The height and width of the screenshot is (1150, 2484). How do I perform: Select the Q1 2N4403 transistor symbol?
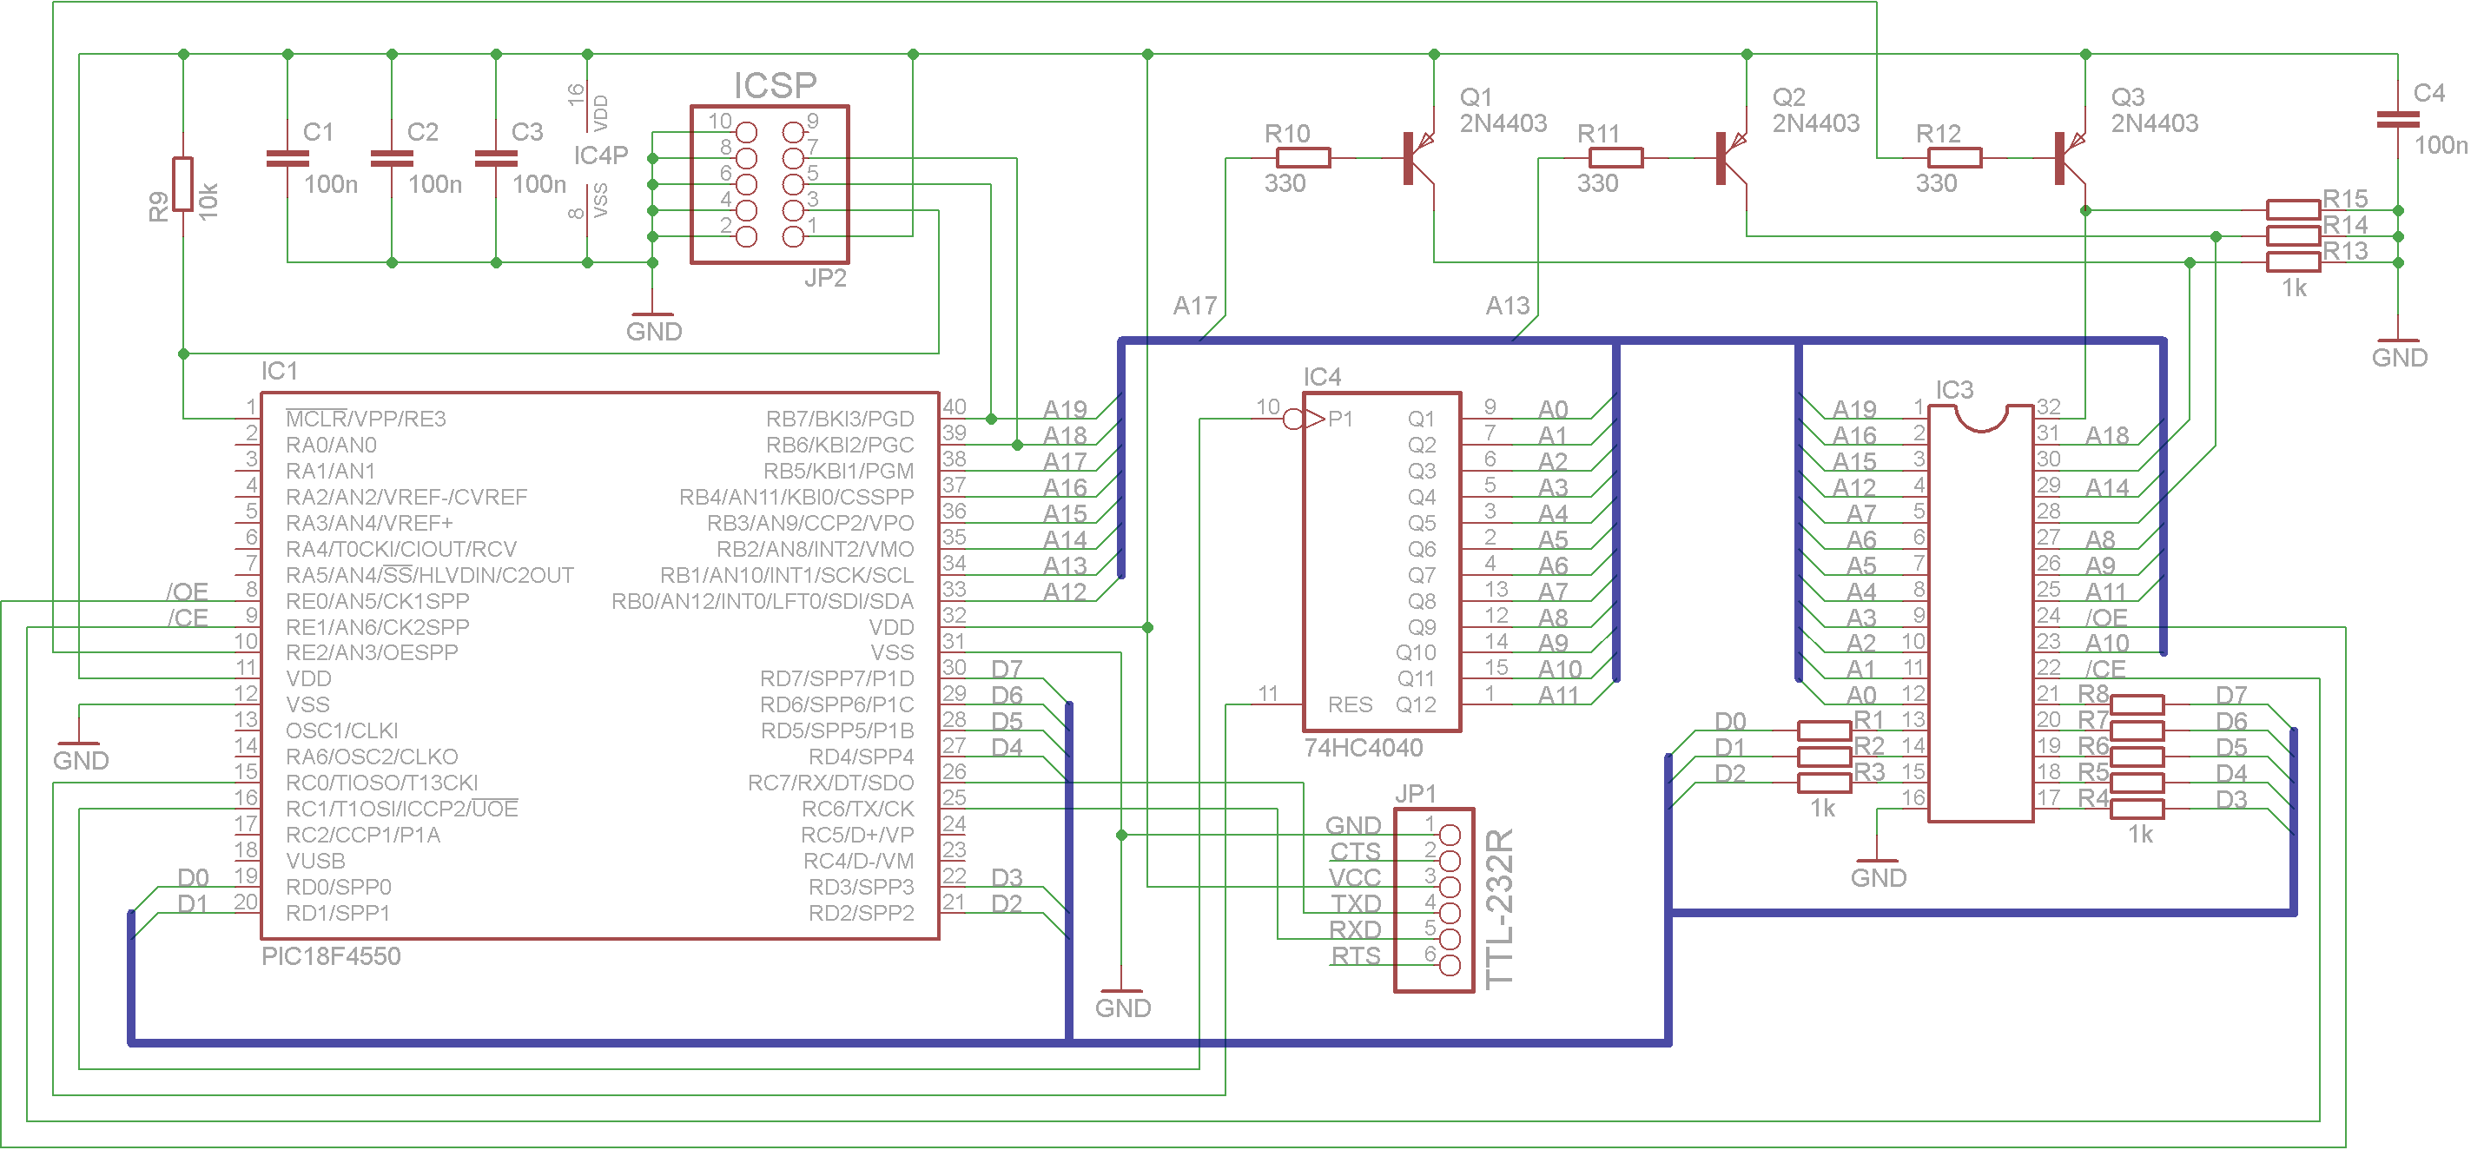tap(1418, 158)
